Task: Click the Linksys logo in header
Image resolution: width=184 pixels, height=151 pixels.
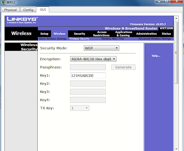Action: pyautogui.click(x=22, y=20)
